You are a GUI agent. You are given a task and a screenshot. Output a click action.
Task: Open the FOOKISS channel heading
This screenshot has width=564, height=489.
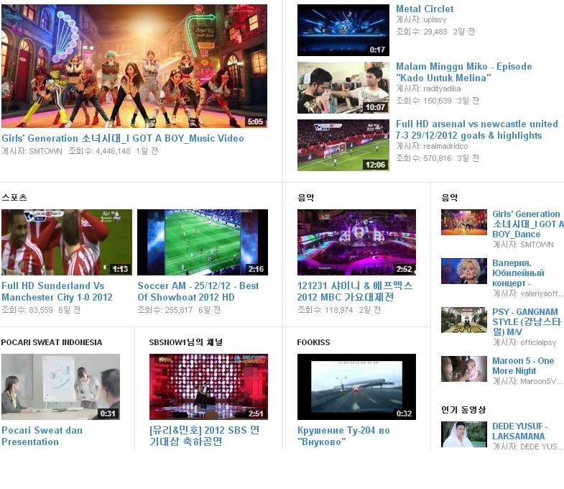[x=313, y=342]
